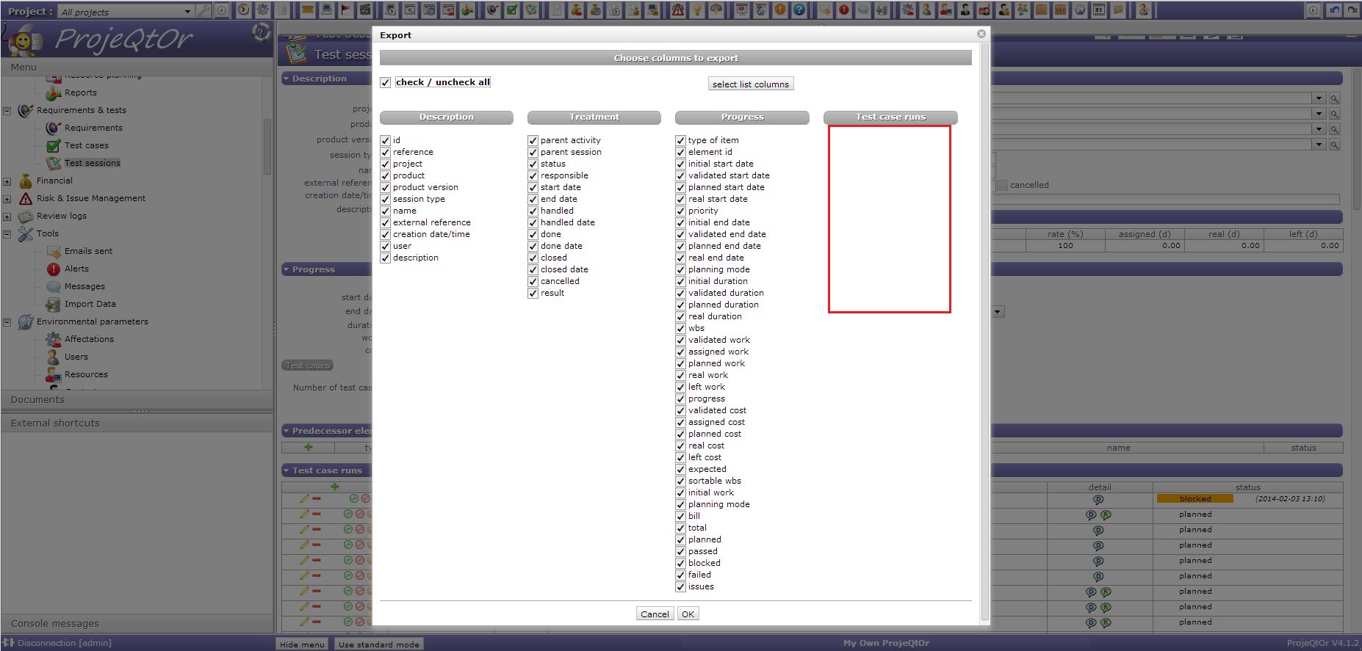The height and width of the screenshot is (651, 1362).
Task: Toggle the 'check / uncheck all' checkbox
Action: coord(385,82)
